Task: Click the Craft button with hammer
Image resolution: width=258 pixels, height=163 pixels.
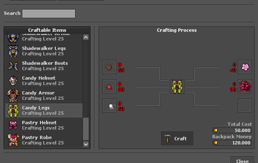Action: pos(177,139)
